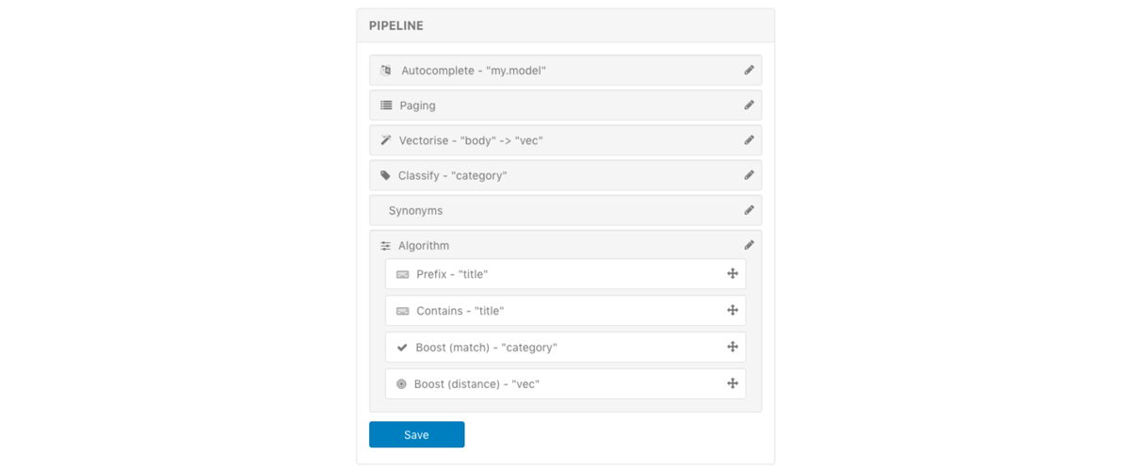The width and height of the screenshot is (1130, 471).
Task: Click the sliders icon beside Algorithm
Action: (x=385, y=246)
